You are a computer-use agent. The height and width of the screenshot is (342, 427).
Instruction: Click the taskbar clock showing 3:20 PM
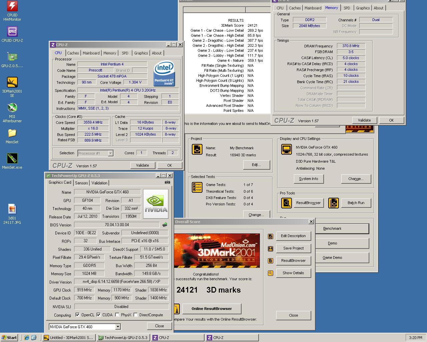point(415,338)
